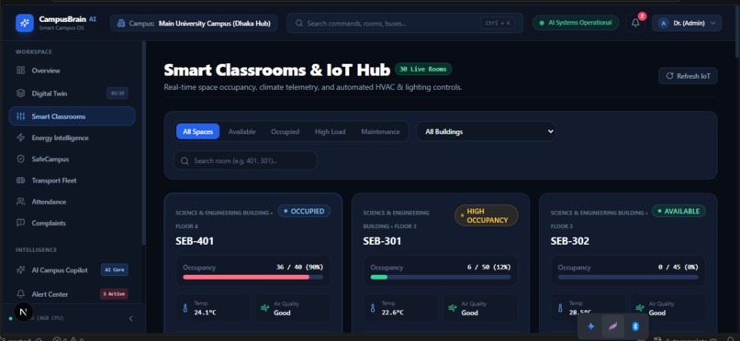The width and height of the screenshot is (740, 341).
Task: Click the Transport Fleet bus icon
Action: pyautogui.click(x=21, y=181)
